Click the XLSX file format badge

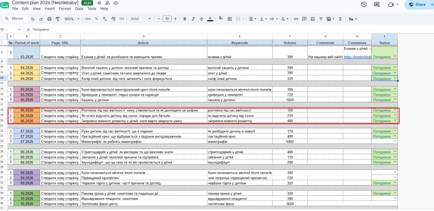click(88, 3)
